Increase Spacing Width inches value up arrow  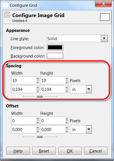pyautogui.click(x=38, y=87)
